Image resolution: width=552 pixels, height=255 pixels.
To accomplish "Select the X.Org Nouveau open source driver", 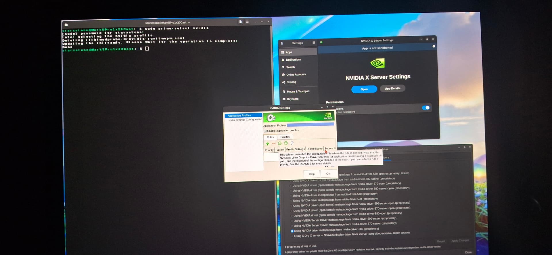I will pyautogui.click(x=292, y=236).
